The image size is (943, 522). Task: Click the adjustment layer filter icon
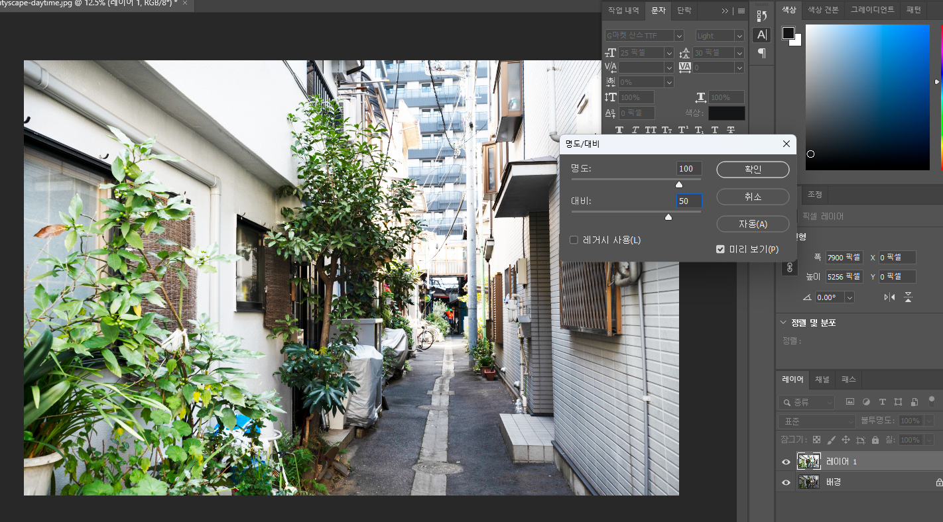(x=866, y=401)
